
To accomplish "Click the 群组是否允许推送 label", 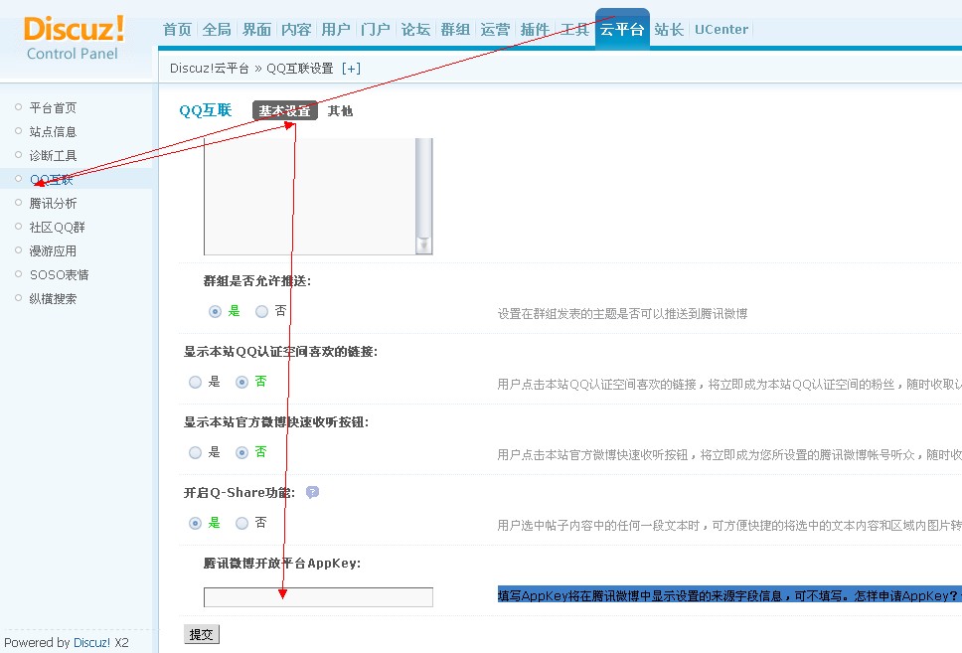I will (x=257, y=281).
